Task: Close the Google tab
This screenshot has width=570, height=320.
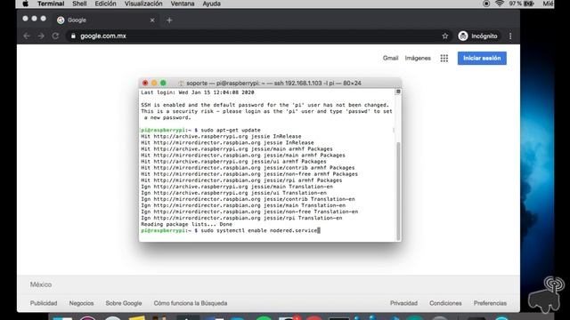Action: coord(152,20)
